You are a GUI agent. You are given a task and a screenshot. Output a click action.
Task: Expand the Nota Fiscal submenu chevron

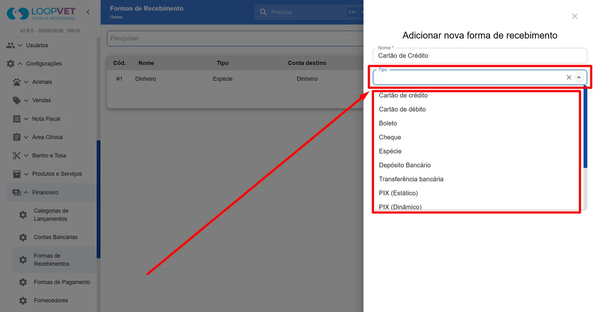26,119
